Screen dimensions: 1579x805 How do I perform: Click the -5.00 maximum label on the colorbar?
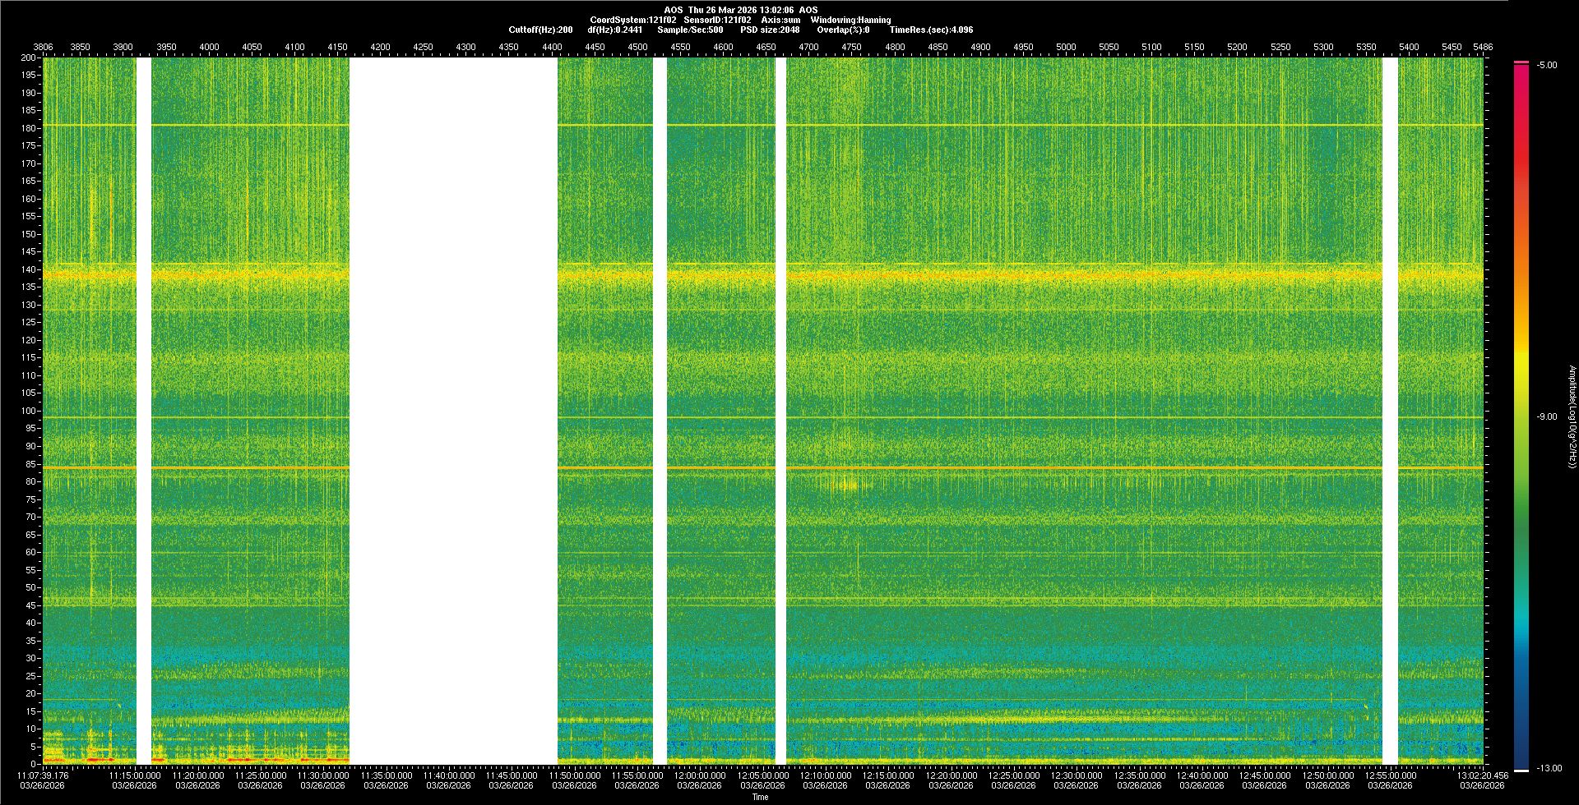[x=1547, y=66]
